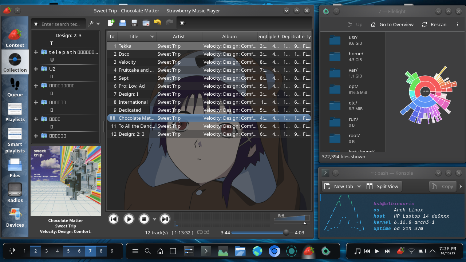Click the Chocolate Matter album cover
Viewport: 466px width, 262px height.
point(66,181)
